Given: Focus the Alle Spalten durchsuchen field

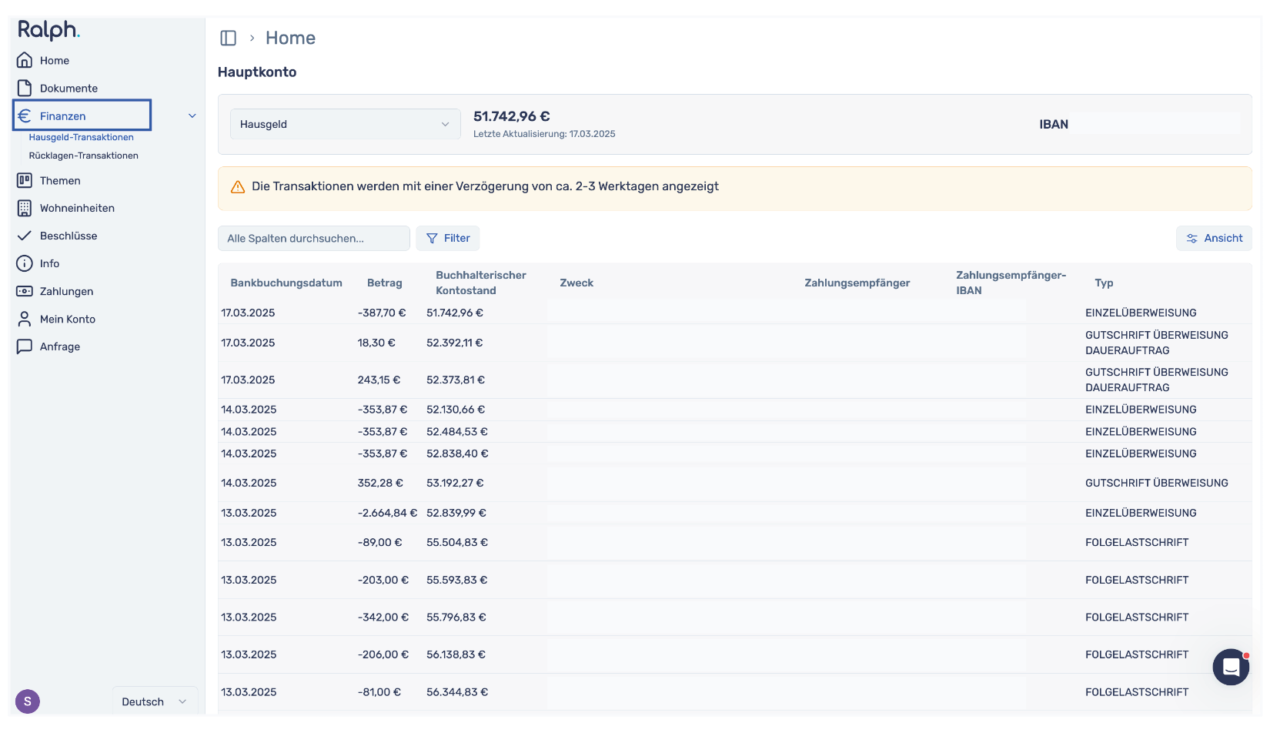Looking at the screenshot, I should [x=314, y=238].
